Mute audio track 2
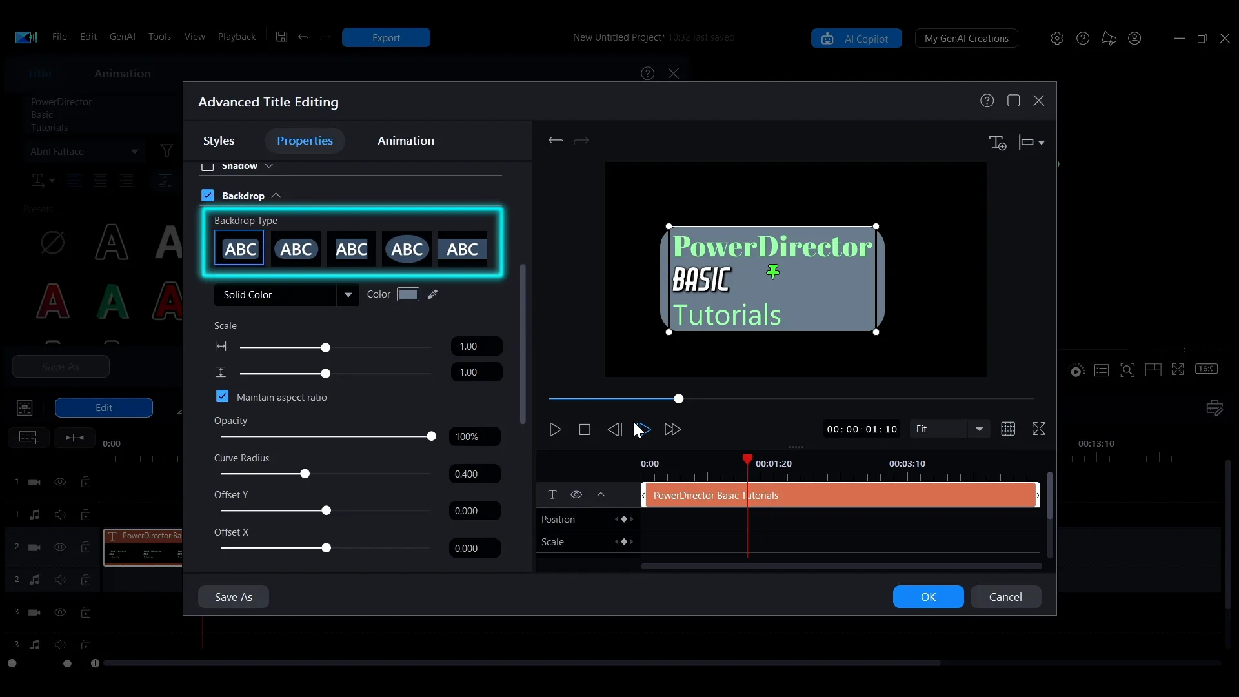This screenshot has height=697, width=1239. coord(60,580)
